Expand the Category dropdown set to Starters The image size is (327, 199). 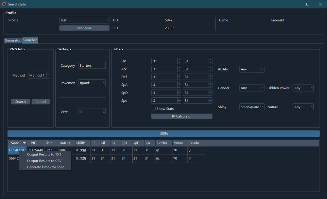tap(92, 65)
